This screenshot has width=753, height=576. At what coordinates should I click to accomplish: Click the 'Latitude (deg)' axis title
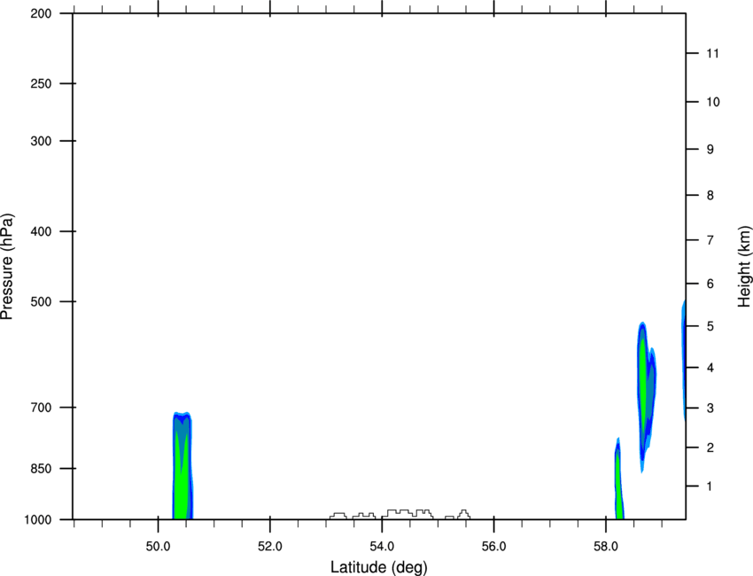[378, 567]
